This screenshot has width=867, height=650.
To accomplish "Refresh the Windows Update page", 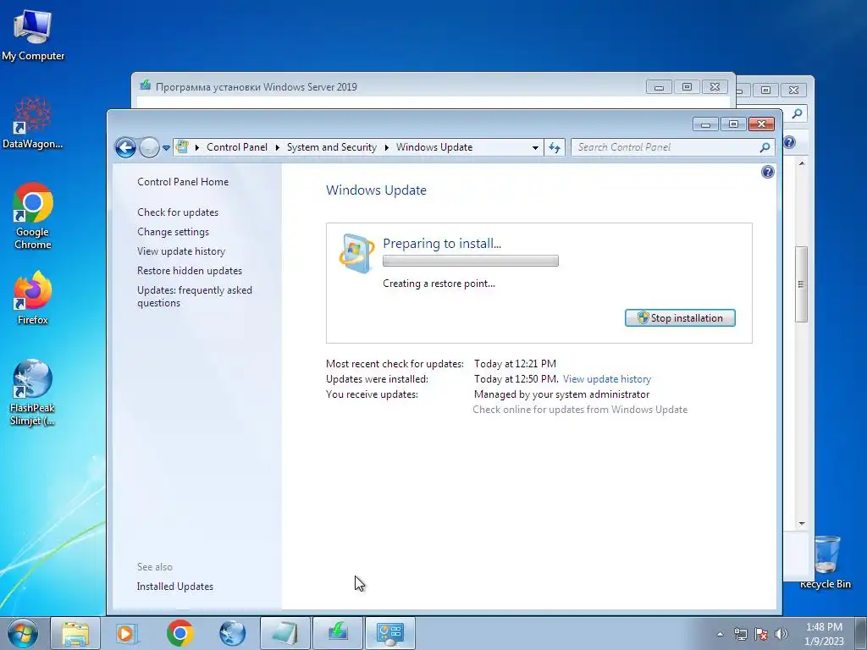I will pos(555,147).
